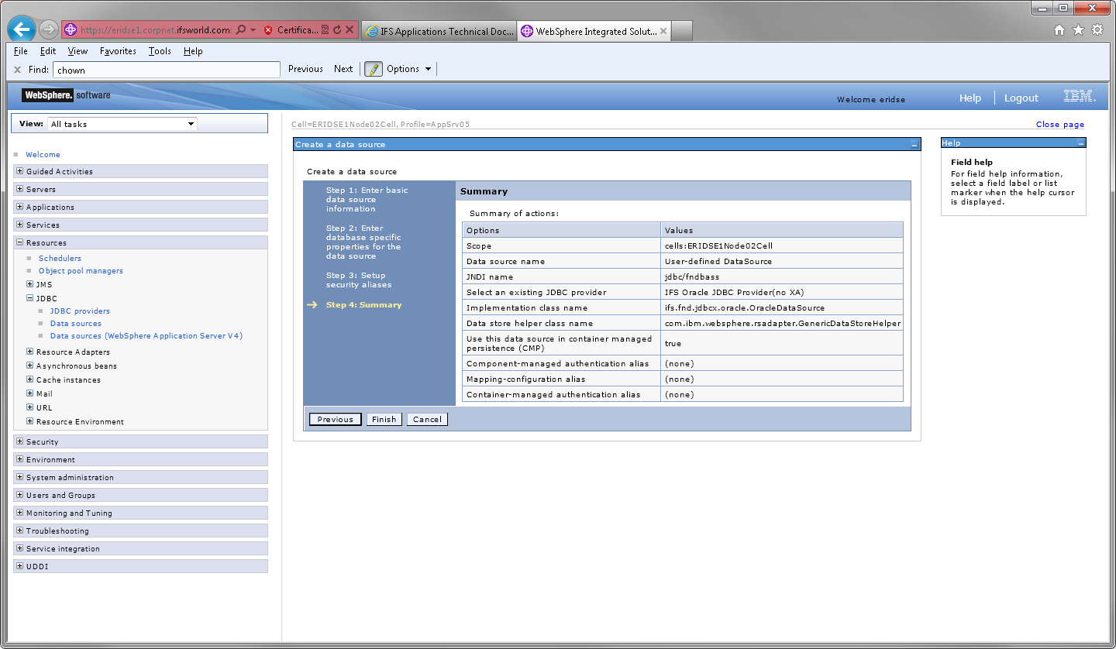Minimize the Create a data source panel
The height and width of the screenshot is (649, 1116).
pos(914,145)
